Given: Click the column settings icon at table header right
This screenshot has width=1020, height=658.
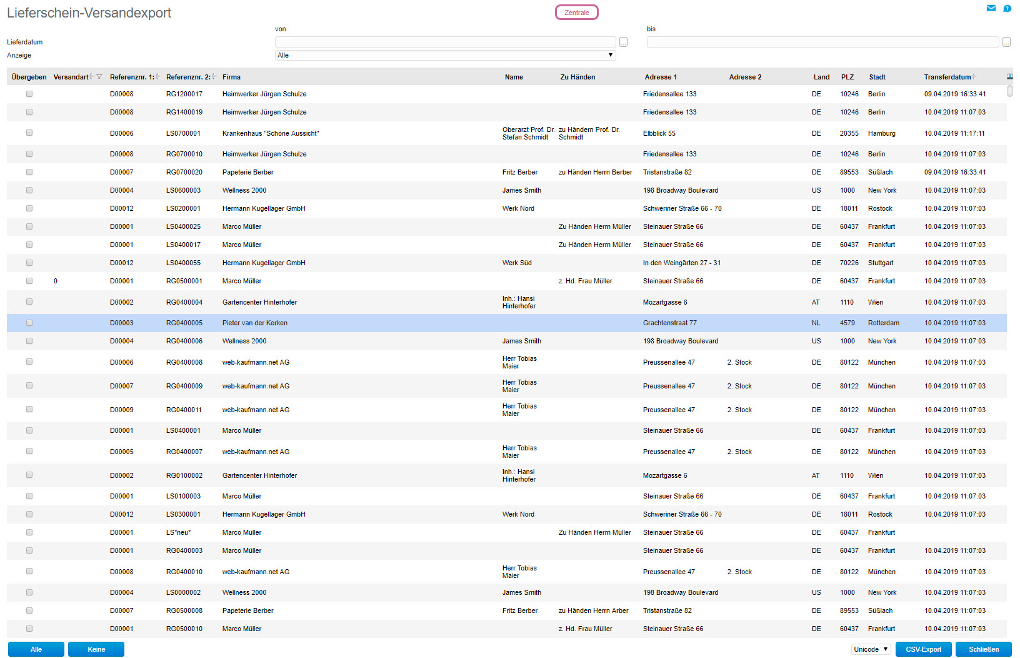Looking at the screenshot, I should pyautogui.click(x=1009, y=77).
